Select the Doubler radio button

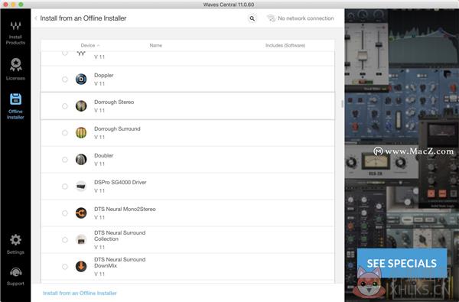[x=65, y=160]
